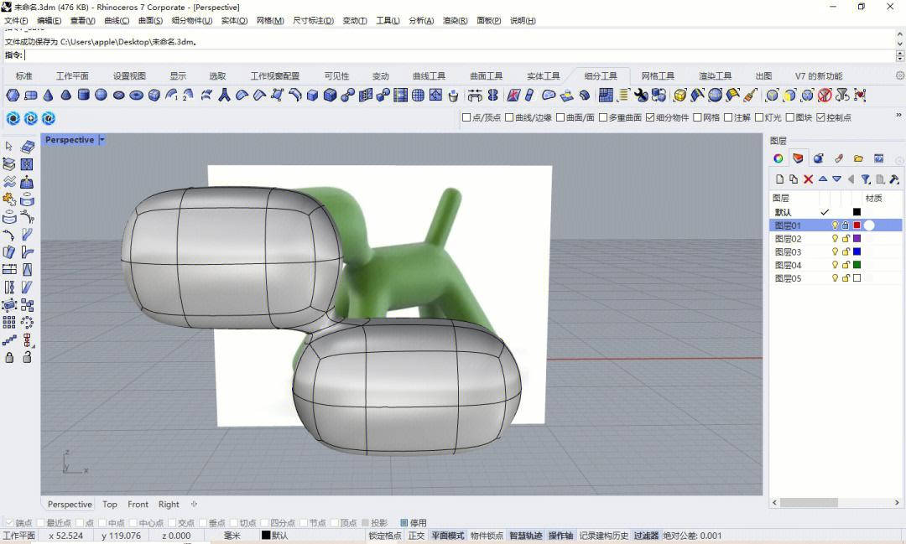Viewport: 906px width, 544px height.
Task: Create a new layer in layers panel
Action: (x=779, y=179)
